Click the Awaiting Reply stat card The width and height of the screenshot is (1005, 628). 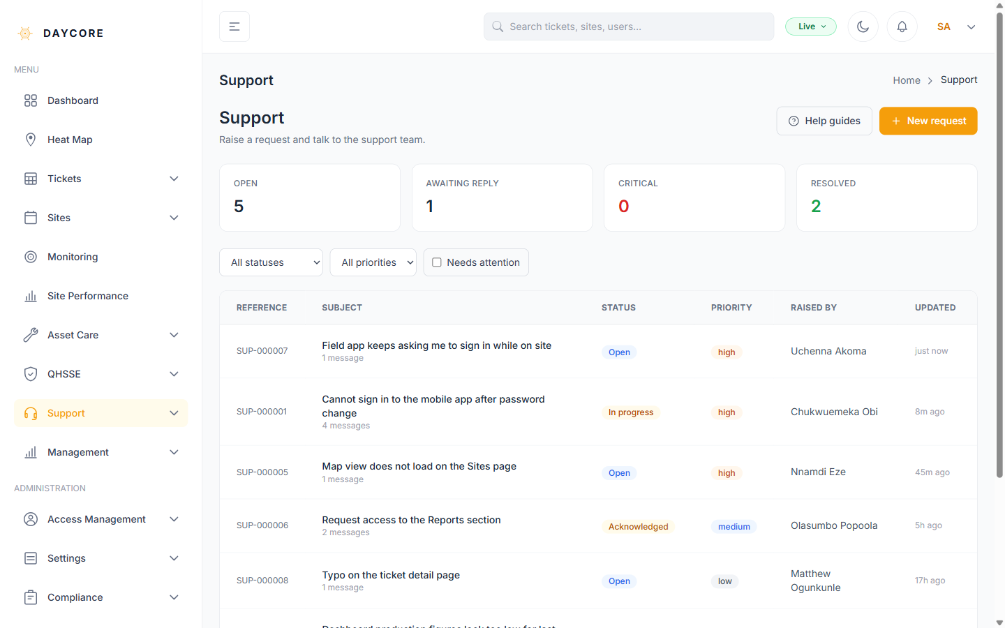tap(502, 197)
